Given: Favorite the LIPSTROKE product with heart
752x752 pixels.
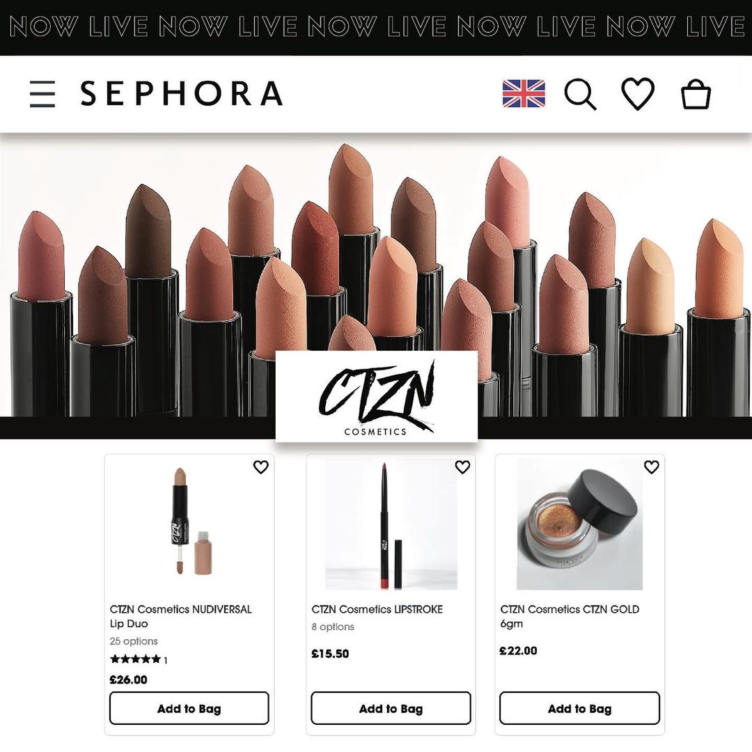Looking at the screenshot, I should [x=462, y=467].
